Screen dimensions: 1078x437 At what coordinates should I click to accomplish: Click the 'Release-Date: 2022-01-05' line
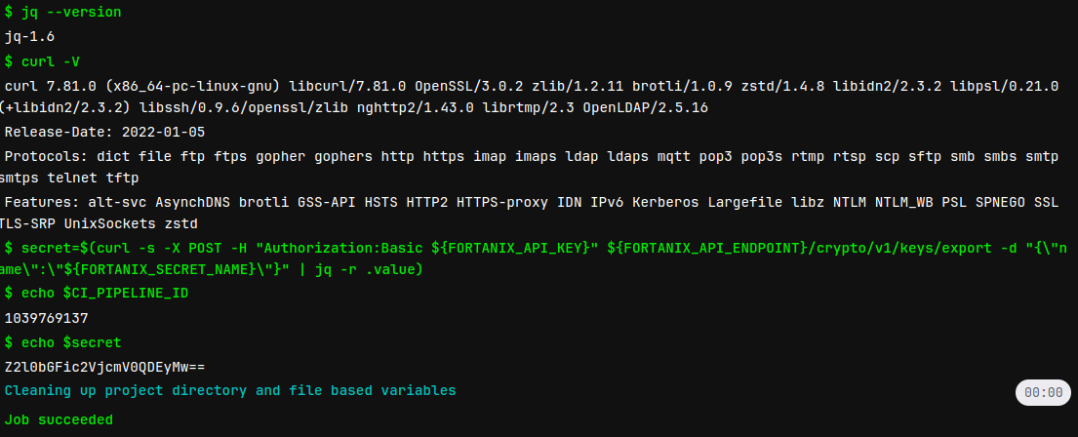tap(104, 132)
